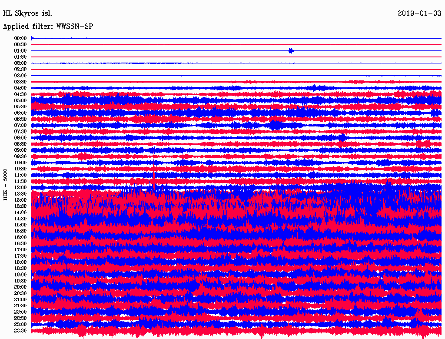Select the 02:30 time label

(x=20, y=69)
